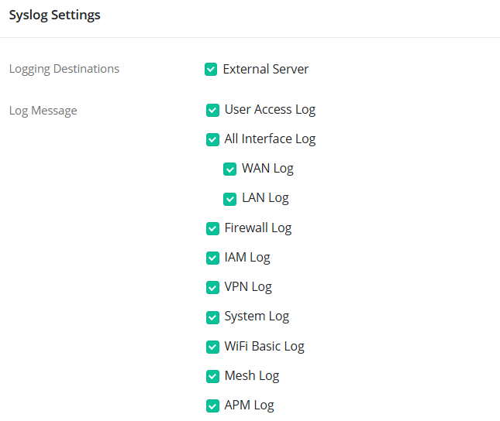Disable the All Interface Log checkbox
This screenshot has height=421, width=500.
[x=212, y=139]
